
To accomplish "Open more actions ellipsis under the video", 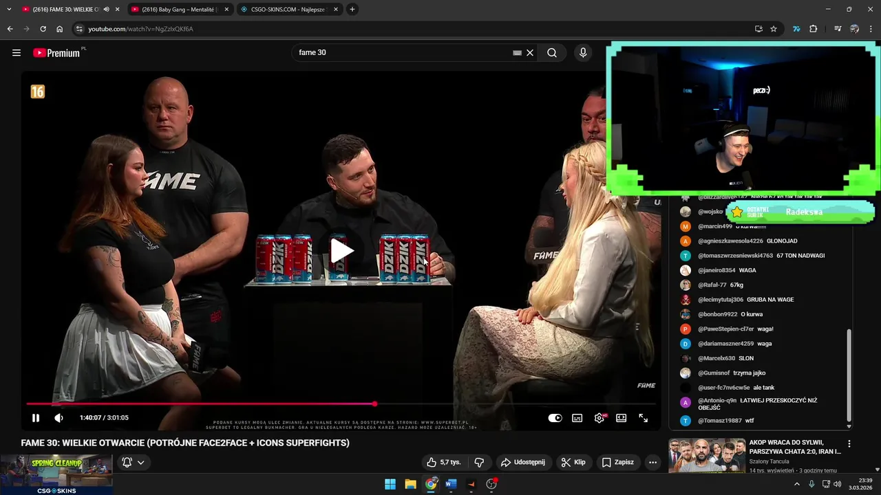I will [x=652, y=462].
